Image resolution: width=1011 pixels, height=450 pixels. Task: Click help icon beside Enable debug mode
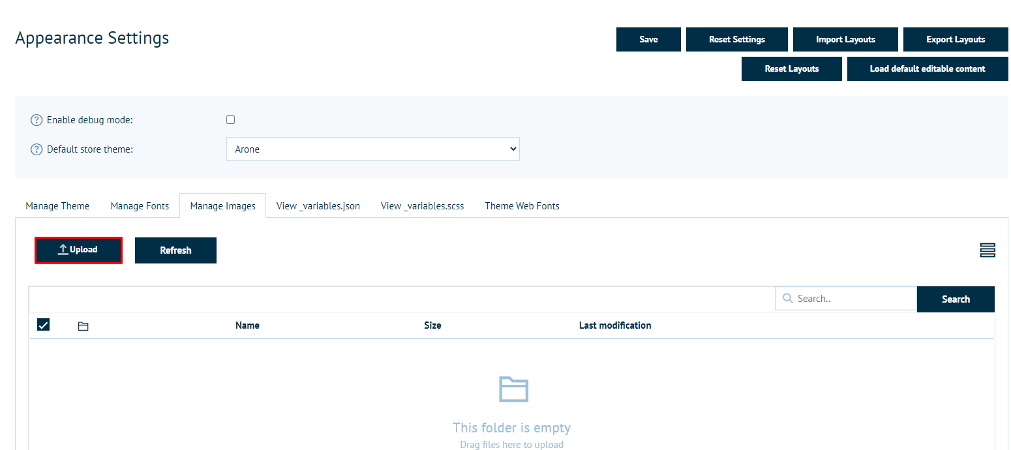pyautogui.click(x=37, y=121)
